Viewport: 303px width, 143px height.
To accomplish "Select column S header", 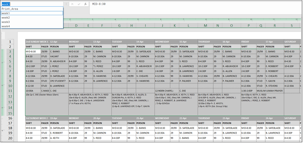I will [x=291, y=25].
